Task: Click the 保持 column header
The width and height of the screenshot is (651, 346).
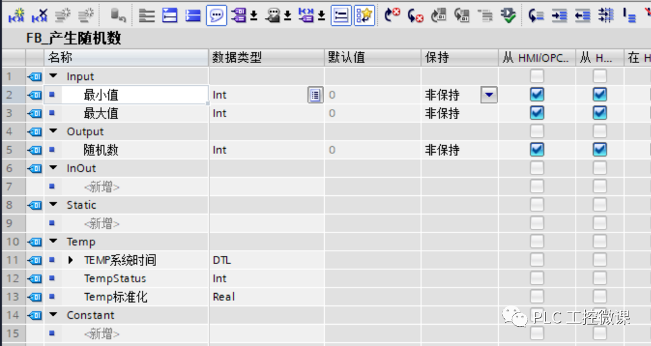Action: pyautogui.click(x=460, y=57)
